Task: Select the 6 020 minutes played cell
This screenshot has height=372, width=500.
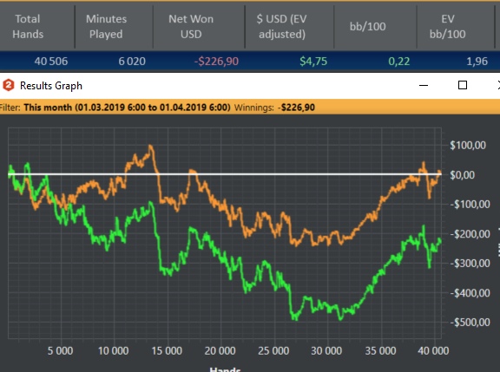Action: [x=132, y=62]
